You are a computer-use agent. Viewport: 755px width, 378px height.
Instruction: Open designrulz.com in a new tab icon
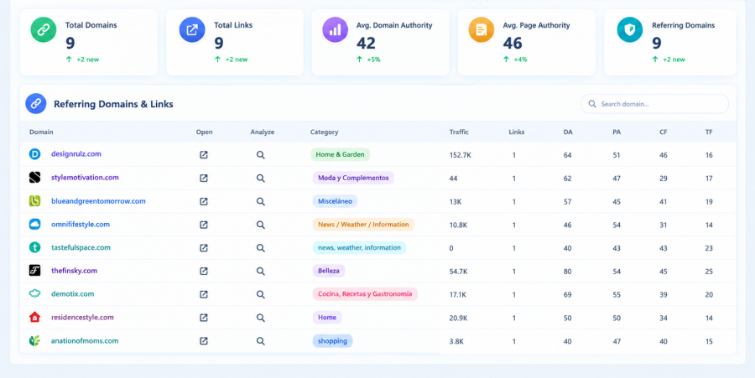pos(204,155)
